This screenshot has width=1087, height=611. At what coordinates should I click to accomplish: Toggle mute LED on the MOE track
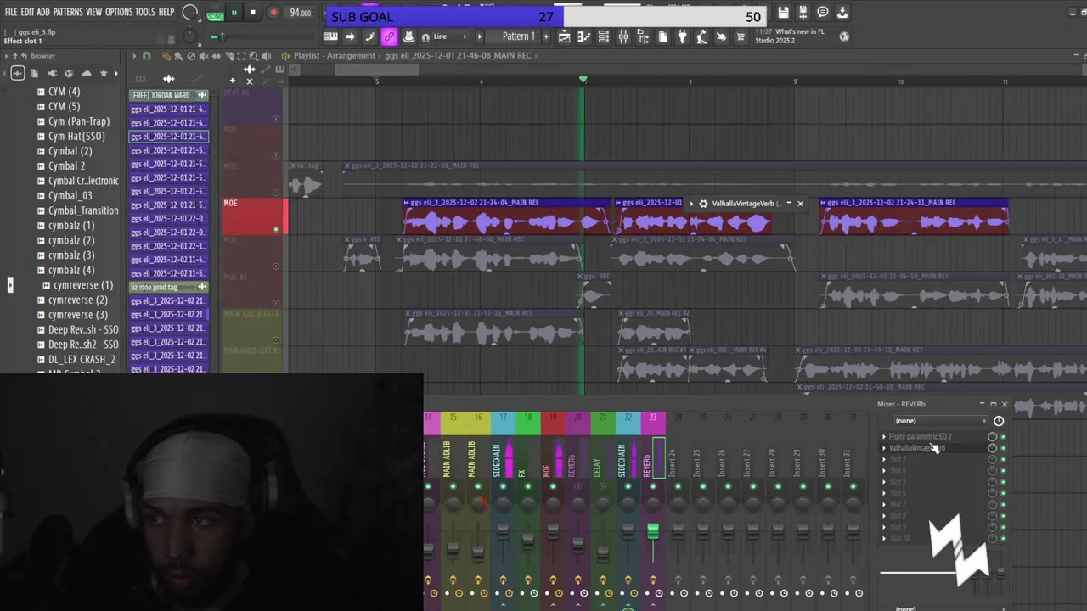click(275, 229)
